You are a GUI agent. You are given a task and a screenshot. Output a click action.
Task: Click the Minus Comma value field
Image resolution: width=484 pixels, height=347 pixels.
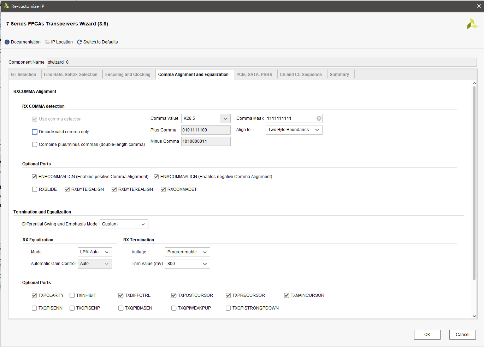[206, 141]
